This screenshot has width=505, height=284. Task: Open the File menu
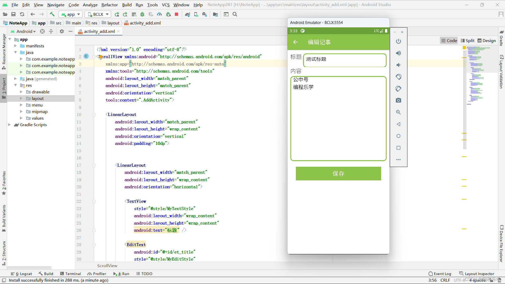[x=15, y=5]
